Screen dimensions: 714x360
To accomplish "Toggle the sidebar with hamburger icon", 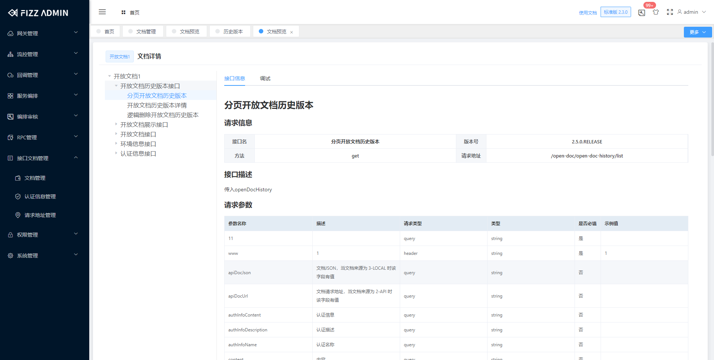I will click(x=102, y=12).
